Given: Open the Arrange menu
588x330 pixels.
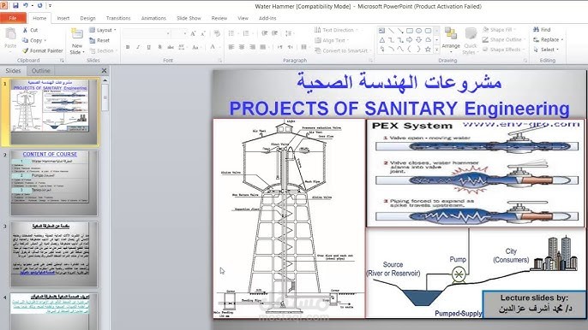Looking at the screenshot, I should [451, 39].
